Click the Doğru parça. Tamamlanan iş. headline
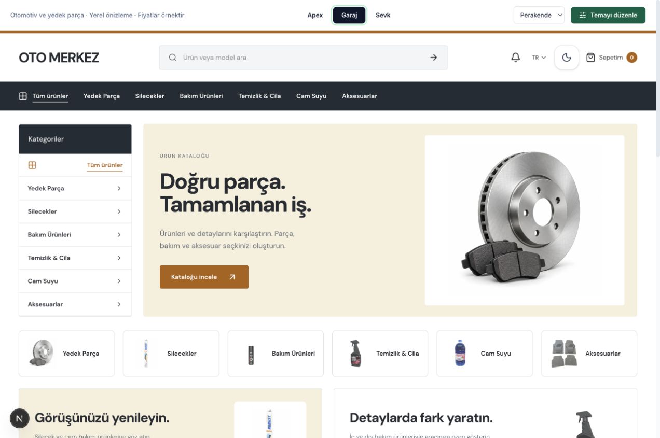Image resolution: width=660 pixels, height=438 pixels. tap(236, 193)
